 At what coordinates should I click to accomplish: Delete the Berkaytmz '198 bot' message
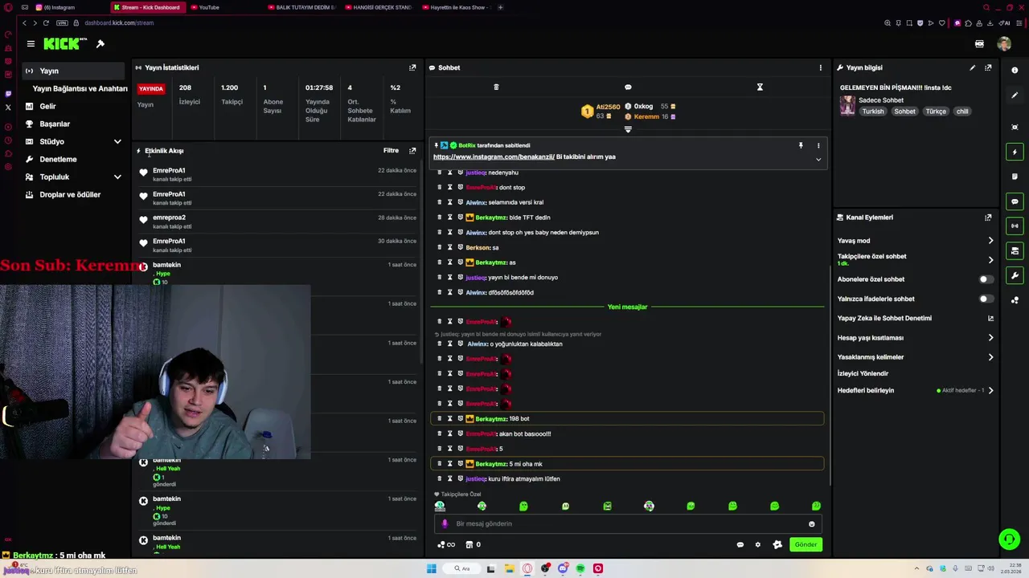point(439,419)
